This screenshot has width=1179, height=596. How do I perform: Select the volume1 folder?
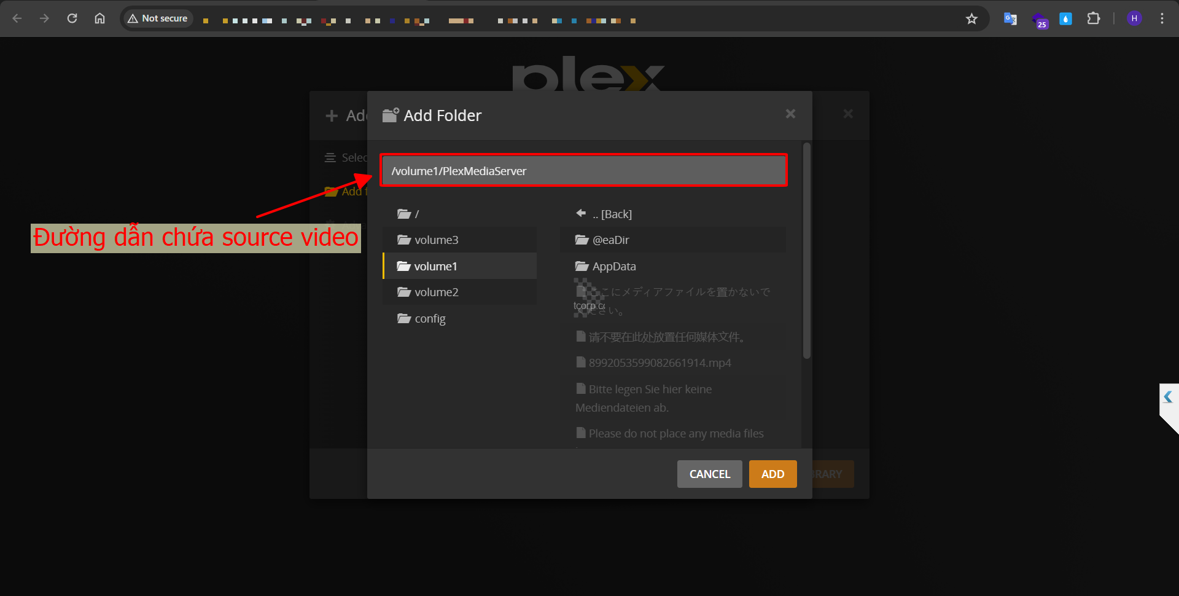(x=435, y=266)
